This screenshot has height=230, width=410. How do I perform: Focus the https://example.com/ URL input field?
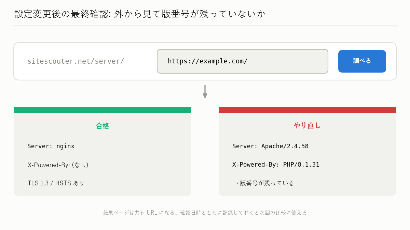coord(243,61)
